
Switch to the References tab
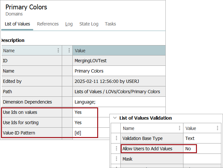coord(48,24)
